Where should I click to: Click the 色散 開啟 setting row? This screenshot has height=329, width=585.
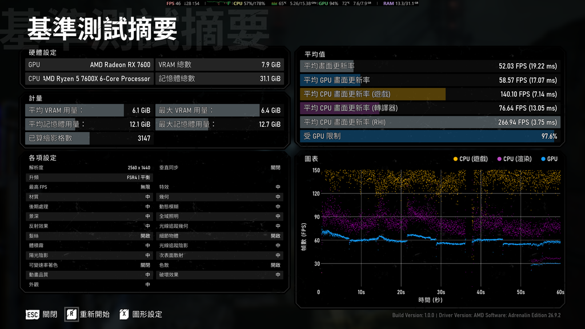pyautogui.click(x=219, y=265)
